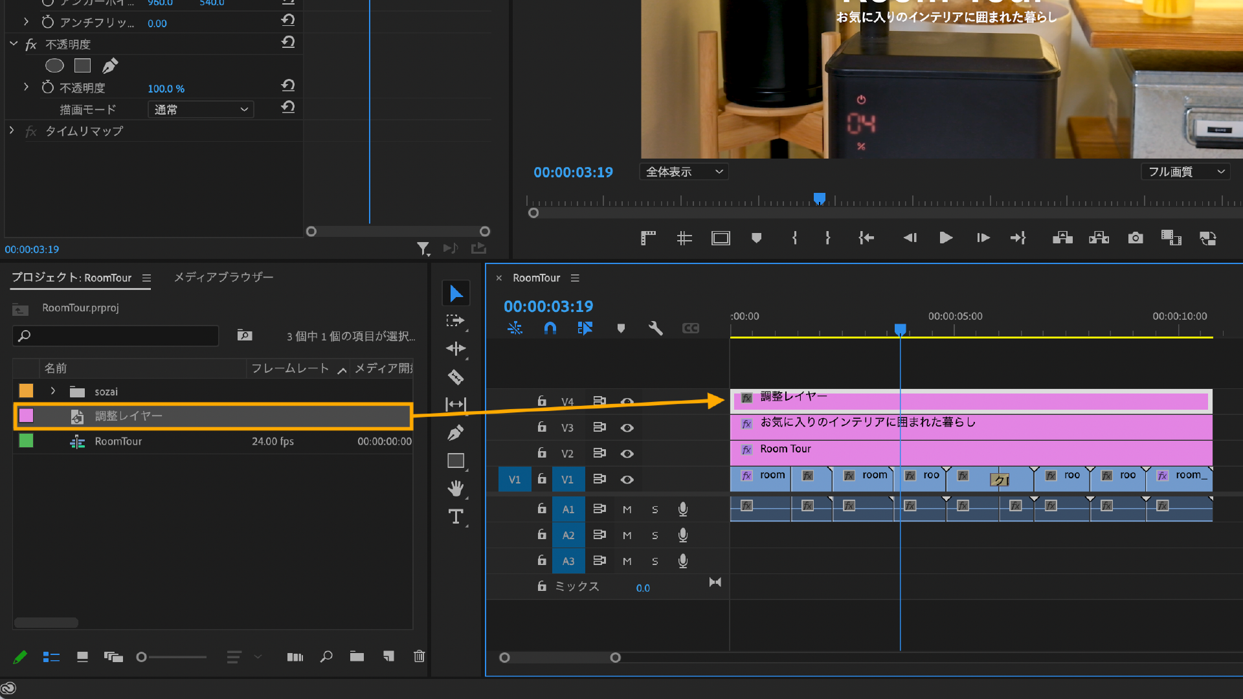1243x699 pixels.
Task: Select the Ripple Edit tool
Action: pyautogui.click(x=456, y=349)
